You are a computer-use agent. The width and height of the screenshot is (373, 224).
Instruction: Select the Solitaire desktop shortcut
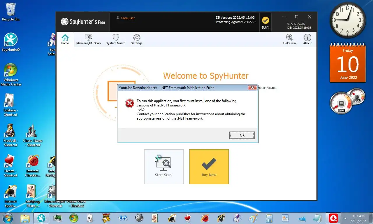[x=11, y=105]
